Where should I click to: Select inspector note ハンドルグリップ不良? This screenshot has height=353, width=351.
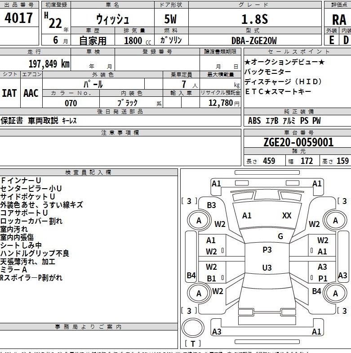tap(35, 253)
